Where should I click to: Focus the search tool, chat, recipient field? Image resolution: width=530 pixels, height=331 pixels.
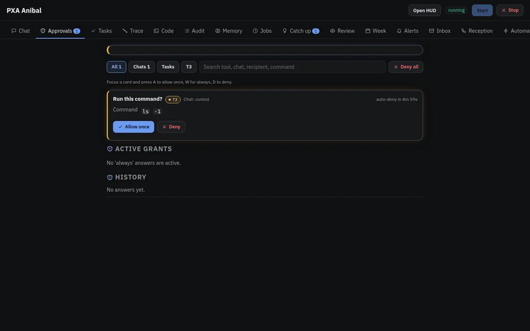pyautogui.click(x=293, y=67)
